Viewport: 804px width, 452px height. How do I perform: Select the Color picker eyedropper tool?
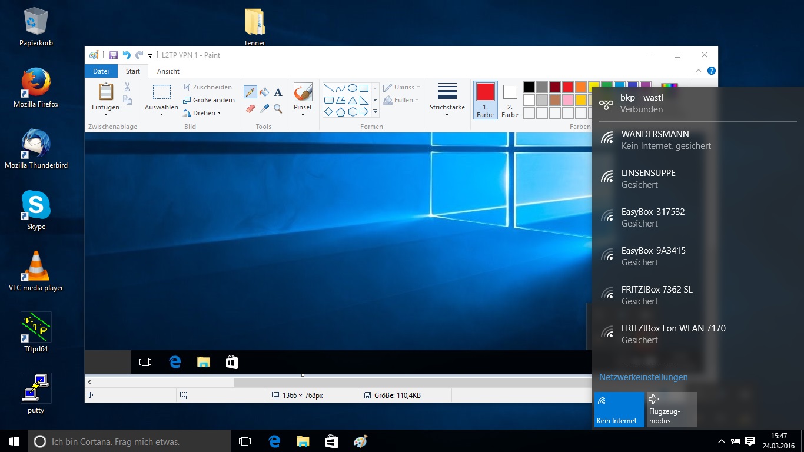click(x=264, y=109)
